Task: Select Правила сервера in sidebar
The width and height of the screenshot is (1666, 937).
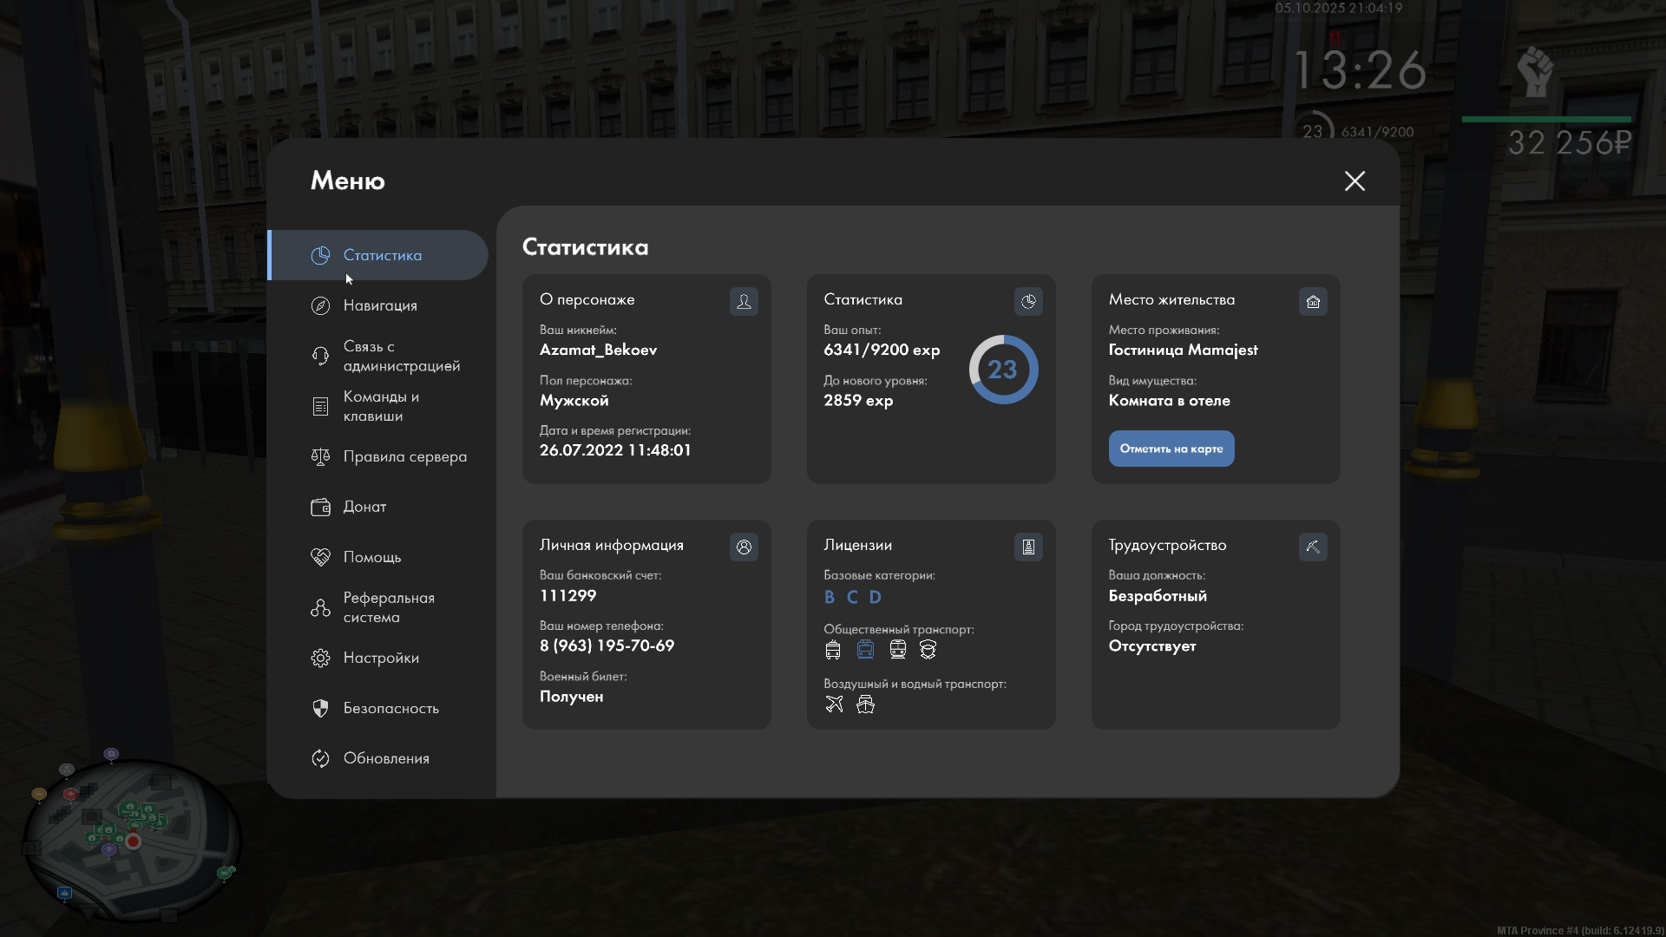Action: (404, 456)
